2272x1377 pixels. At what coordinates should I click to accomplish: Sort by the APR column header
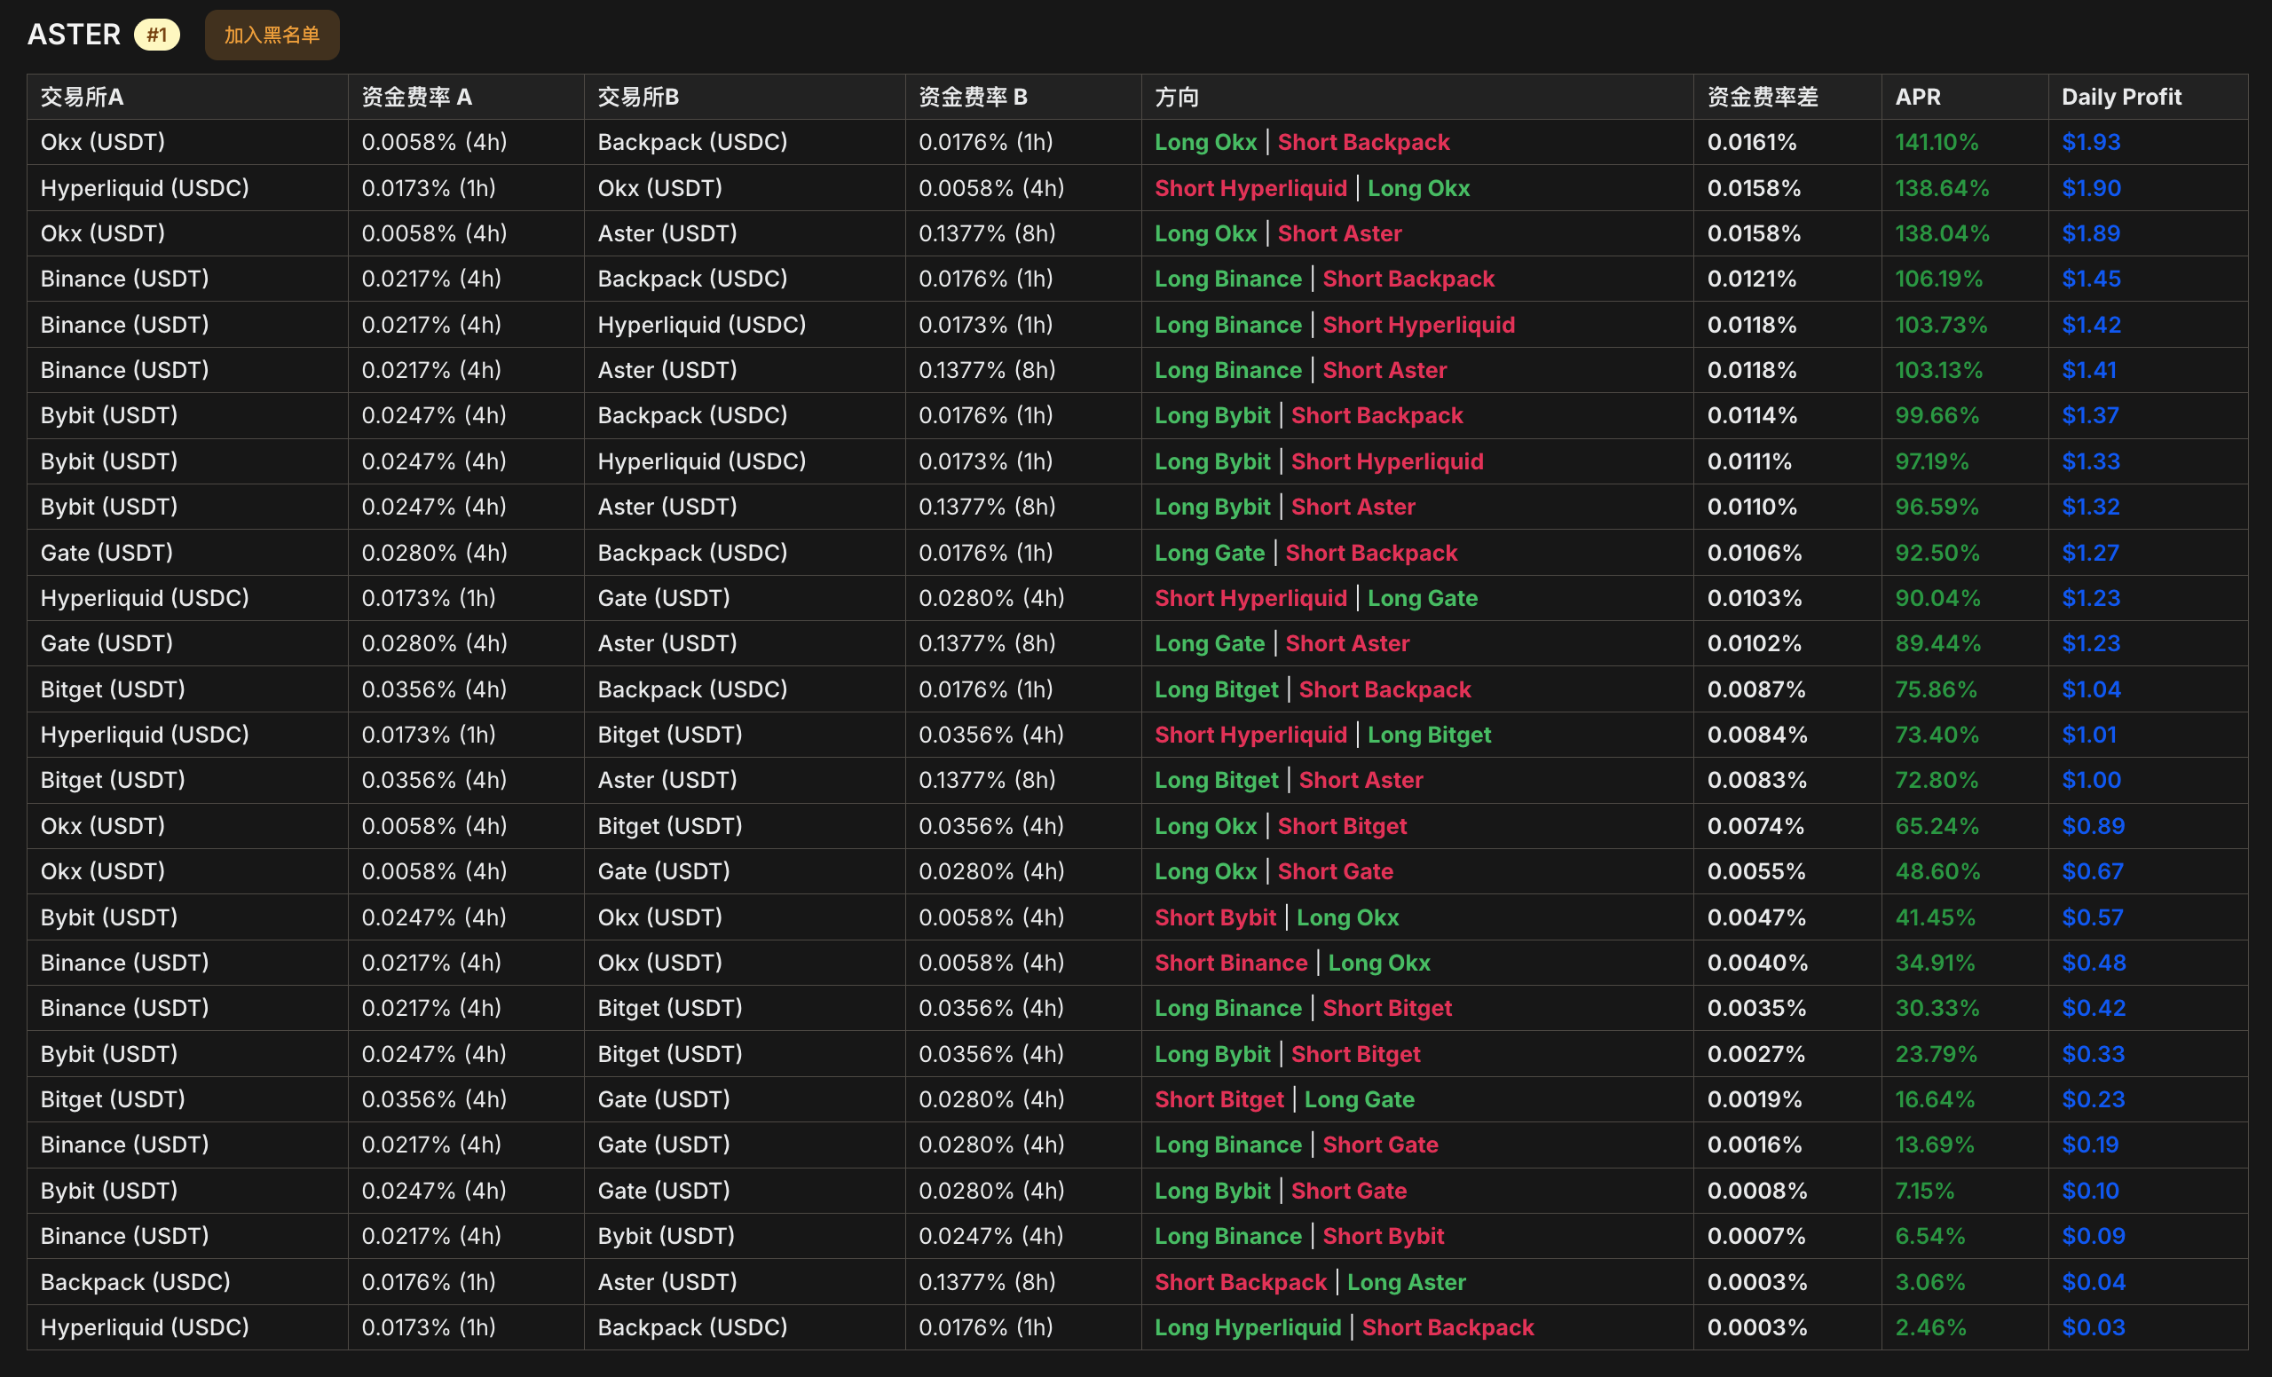(1917, 97)
